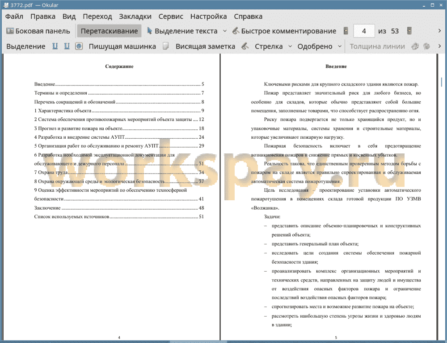Open the Закладки menu
Image resolution: width=447 pixels, height=343 pixels.
tap(135, 17)
